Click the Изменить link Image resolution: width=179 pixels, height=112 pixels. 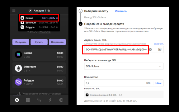pos(121,11)
